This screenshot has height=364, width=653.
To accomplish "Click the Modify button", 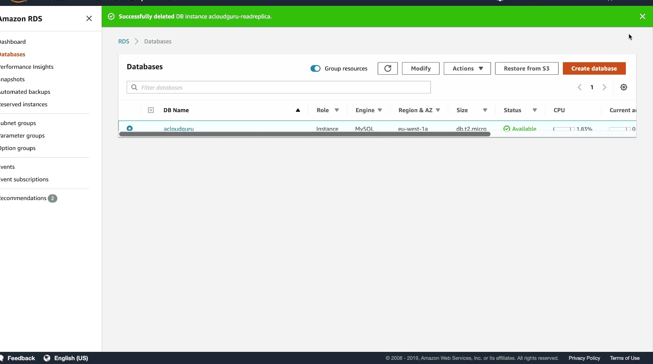I will [421, 68].
